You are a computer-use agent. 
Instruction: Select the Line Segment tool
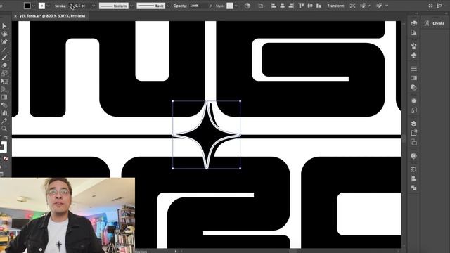coord(4,50)
